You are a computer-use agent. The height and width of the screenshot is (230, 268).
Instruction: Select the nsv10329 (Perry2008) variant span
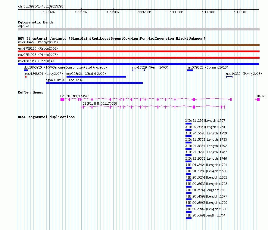139,70
